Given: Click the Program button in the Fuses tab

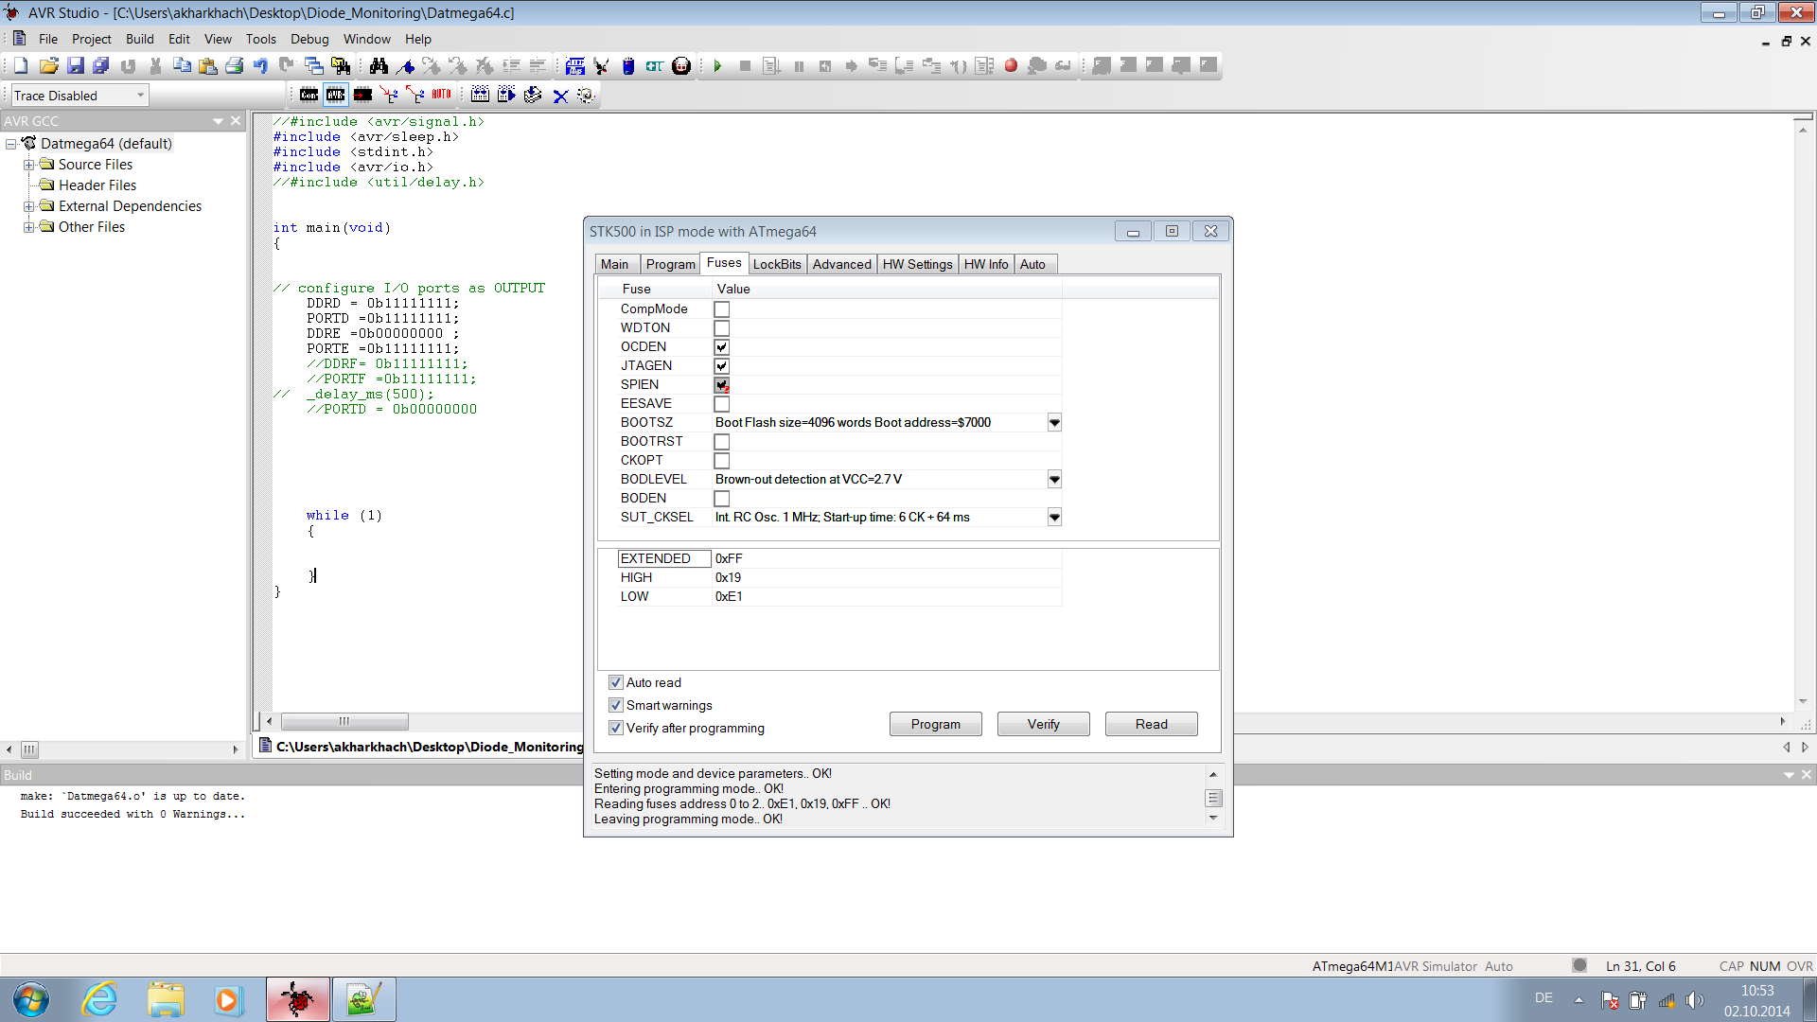Looking at the screenshot, I should (x=936, y=724).
